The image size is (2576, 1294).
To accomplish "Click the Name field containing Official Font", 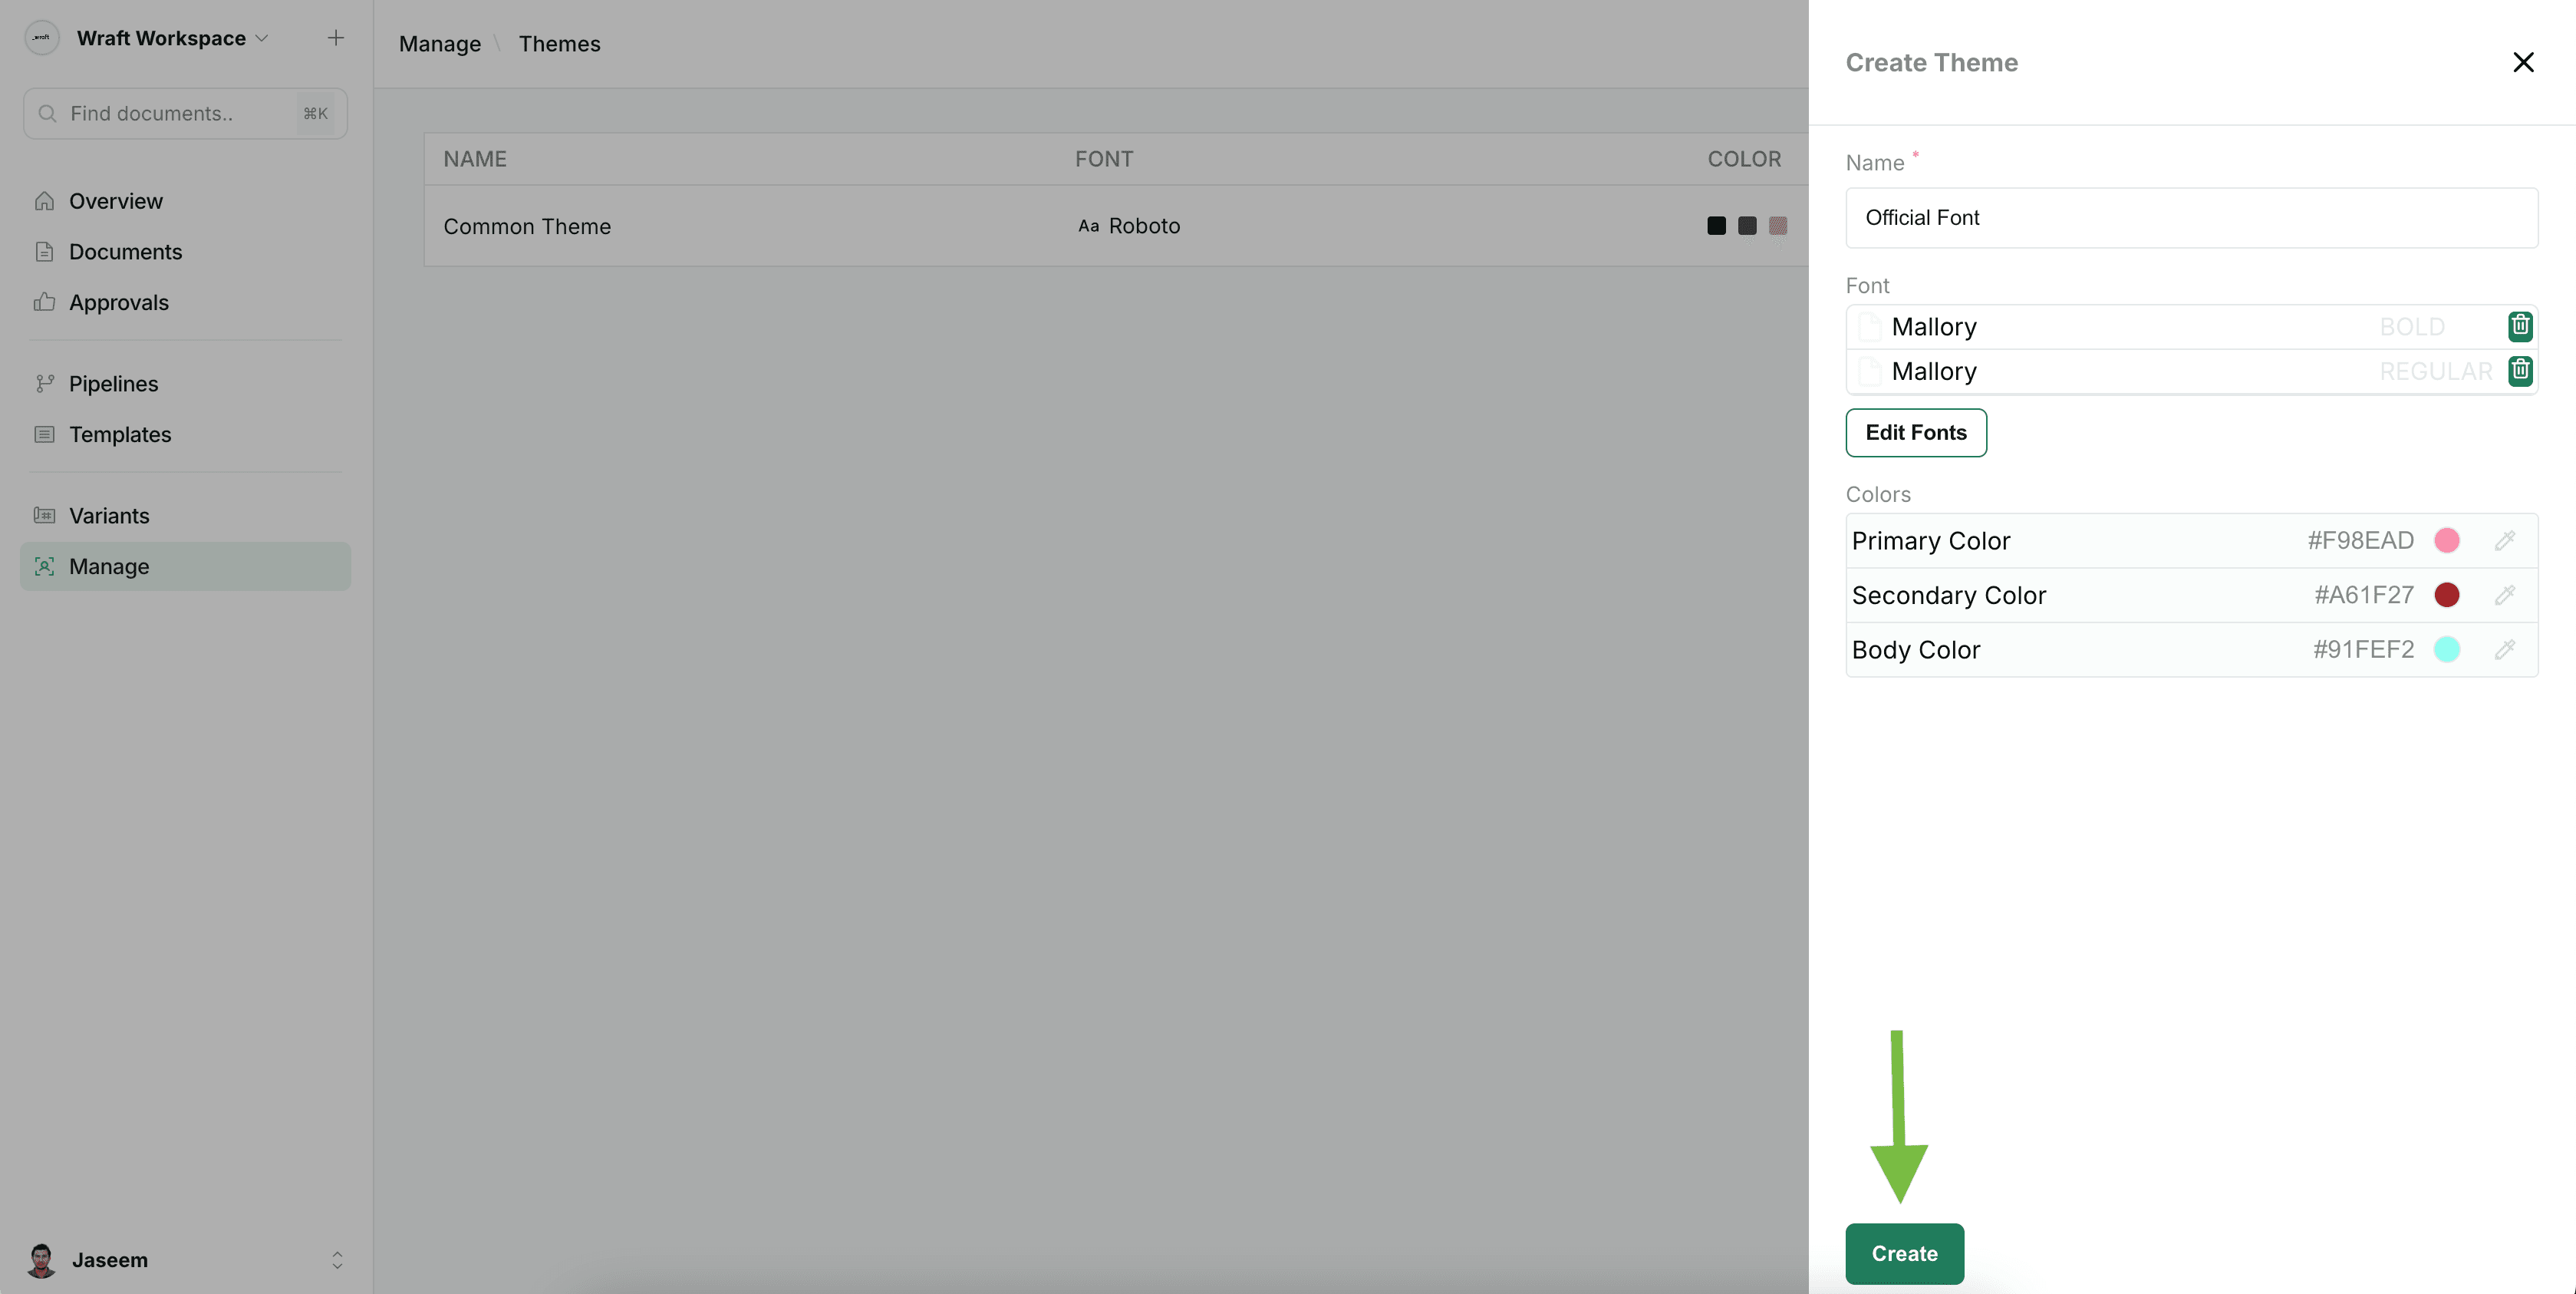I will [2191, 217].
